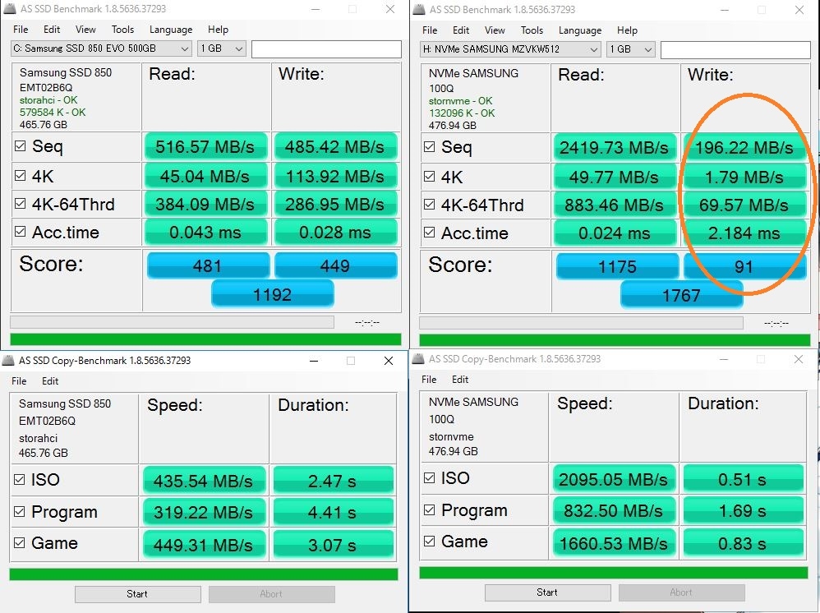Open View menu in Samsung 850 benchmark window

pos(85,30)
